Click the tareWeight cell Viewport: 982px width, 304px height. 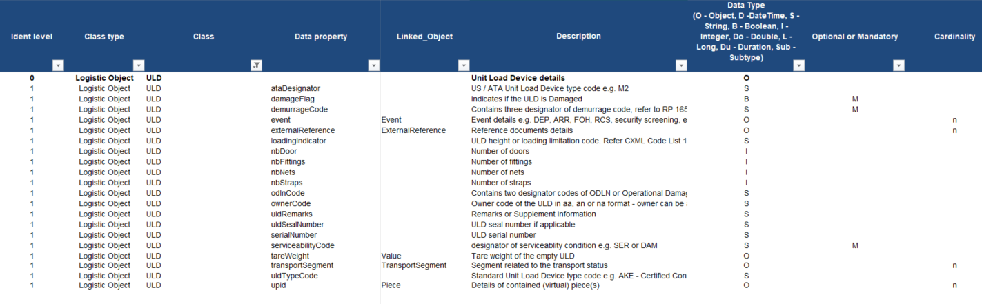click(x=290, y=256)
